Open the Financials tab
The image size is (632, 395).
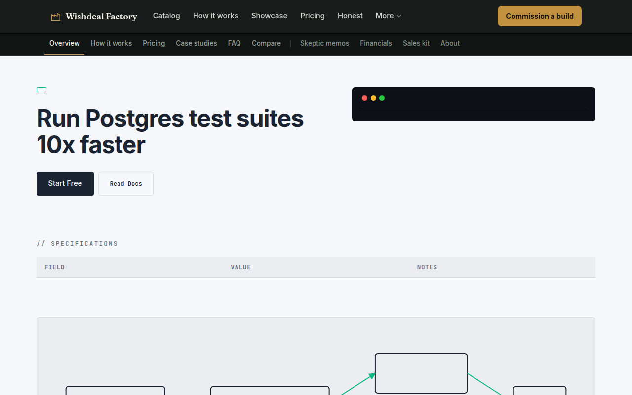[376, 43]
